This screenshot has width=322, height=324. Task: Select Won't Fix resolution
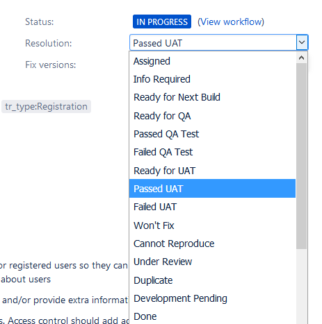click(x=212, y=225)
